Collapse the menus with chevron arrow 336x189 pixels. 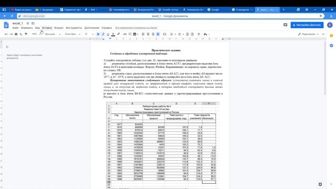323,34
